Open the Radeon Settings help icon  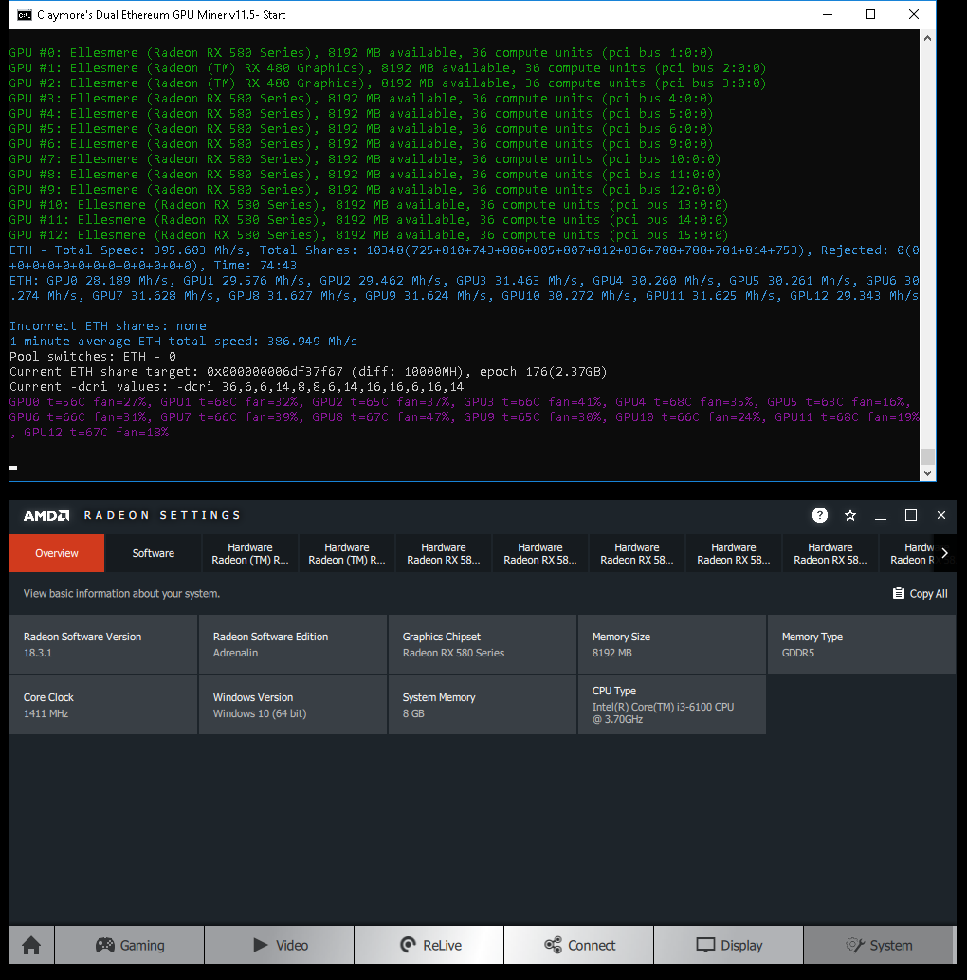819,515
